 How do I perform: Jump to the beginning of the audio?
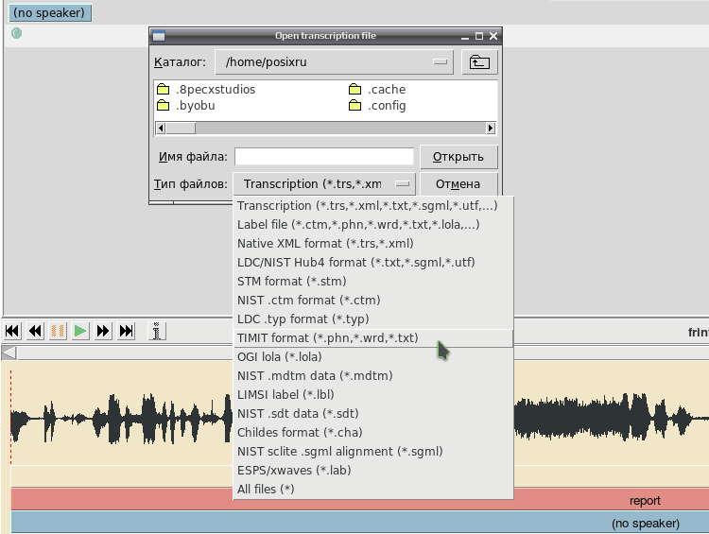click(x=12, y=332)
